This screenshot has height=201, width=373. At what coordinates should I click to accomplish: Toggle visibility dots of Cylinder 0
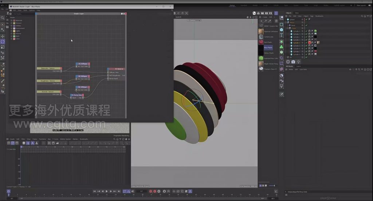coord(304,31)
